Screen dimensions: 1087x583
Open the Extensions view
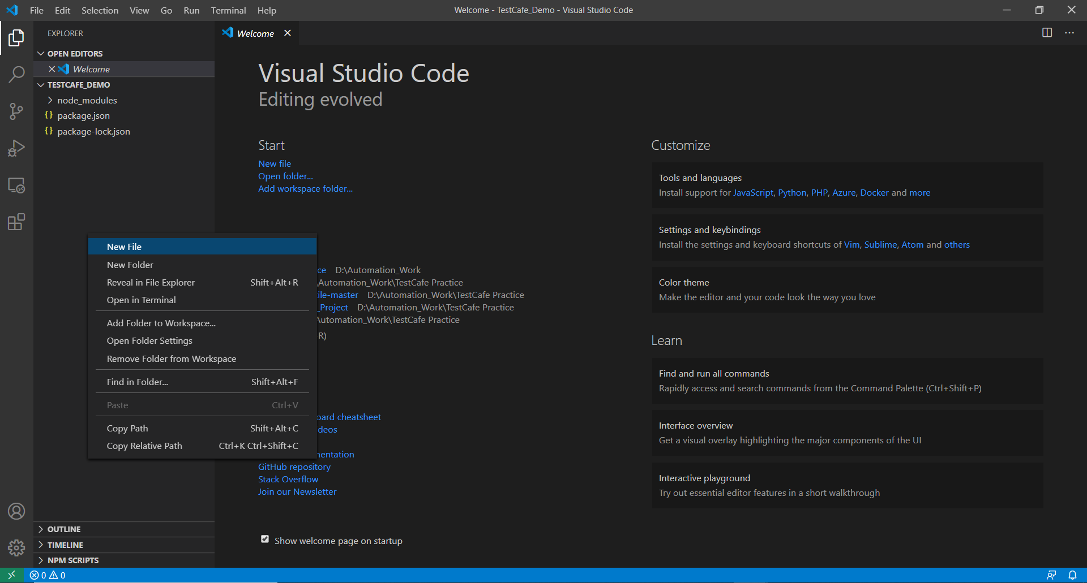tap(16, 222)
